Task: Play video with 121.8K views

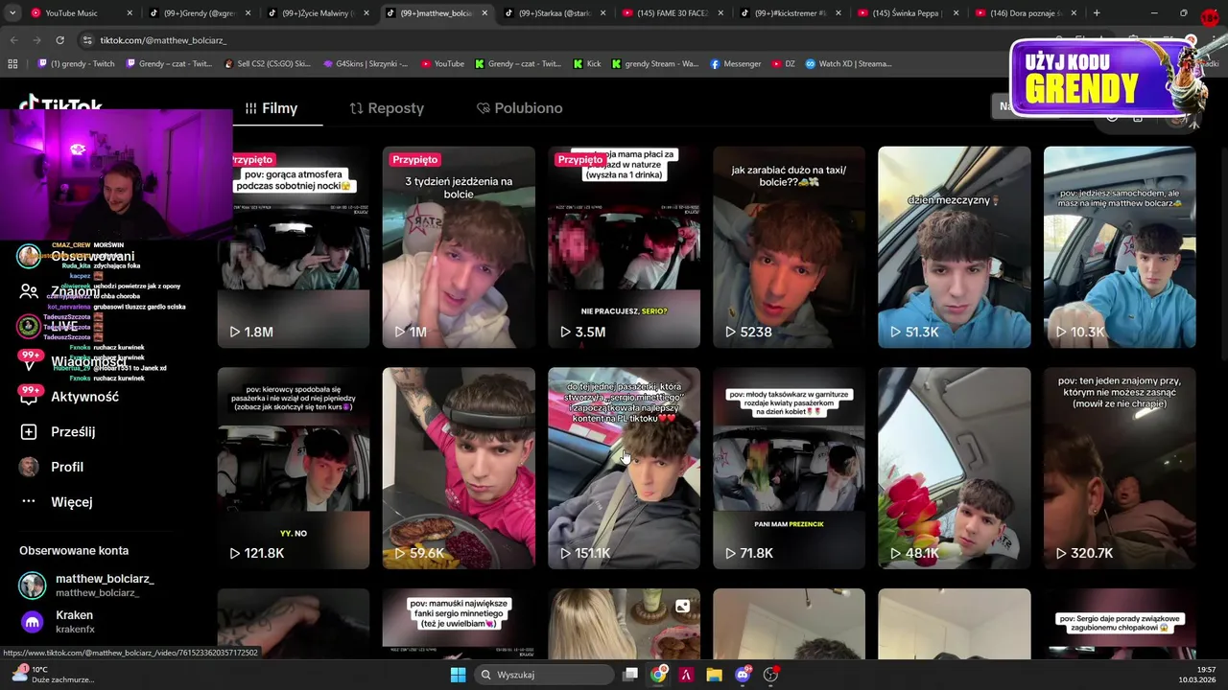Action: (294, 469)
